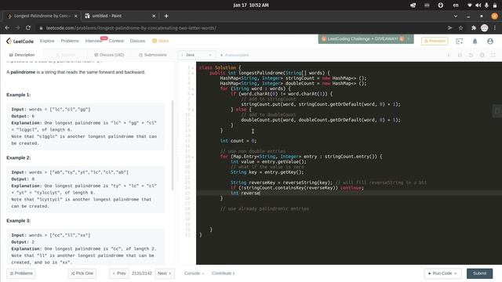The width and height of the screenshot is (502, 282).
Task: Collapse the for-loop fold arrow at line 5
Action: [193, 89]
